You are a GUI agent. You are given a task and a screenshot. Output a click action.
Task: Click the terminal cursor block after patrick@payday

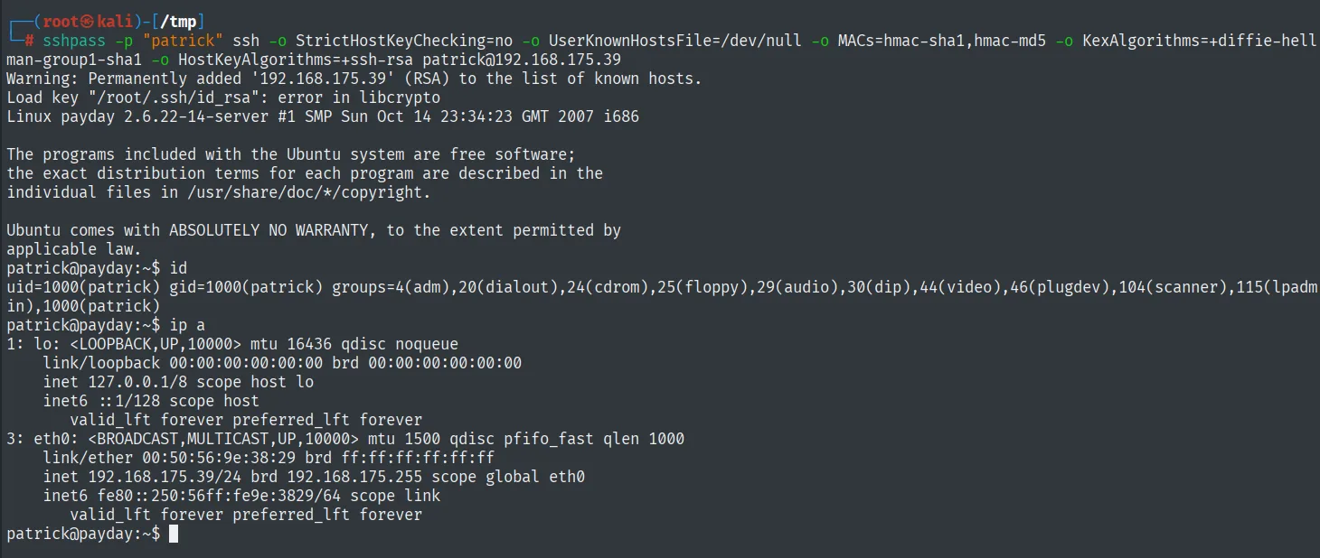pyautogui.click(x=174, y=534)
